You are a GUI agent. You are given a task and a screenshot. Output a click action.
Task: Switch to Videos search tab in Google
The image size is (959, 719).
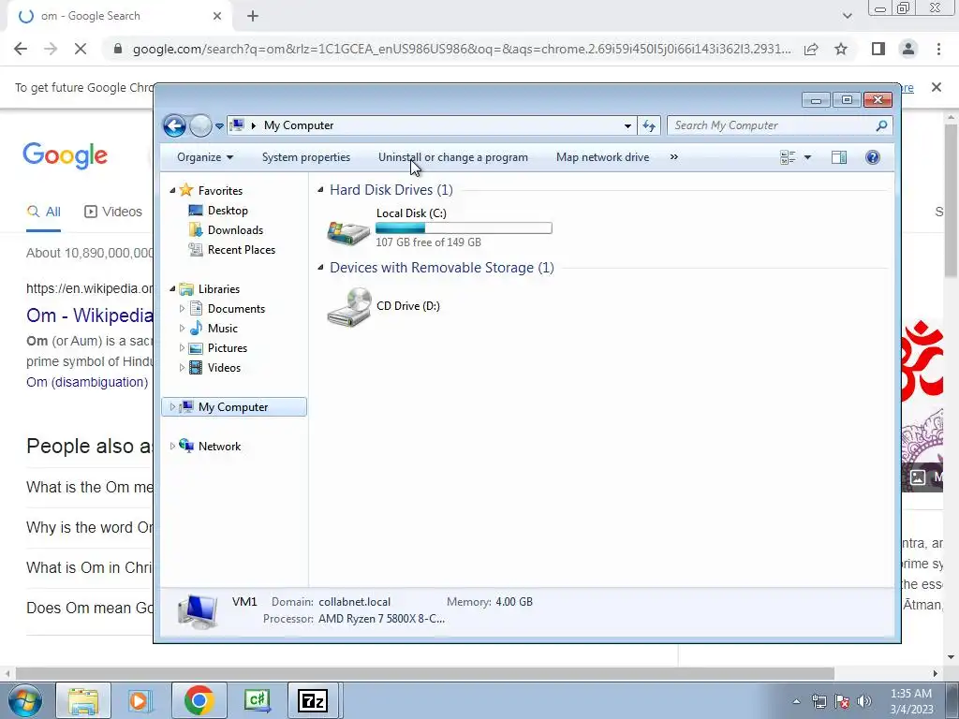pos(113,212)
